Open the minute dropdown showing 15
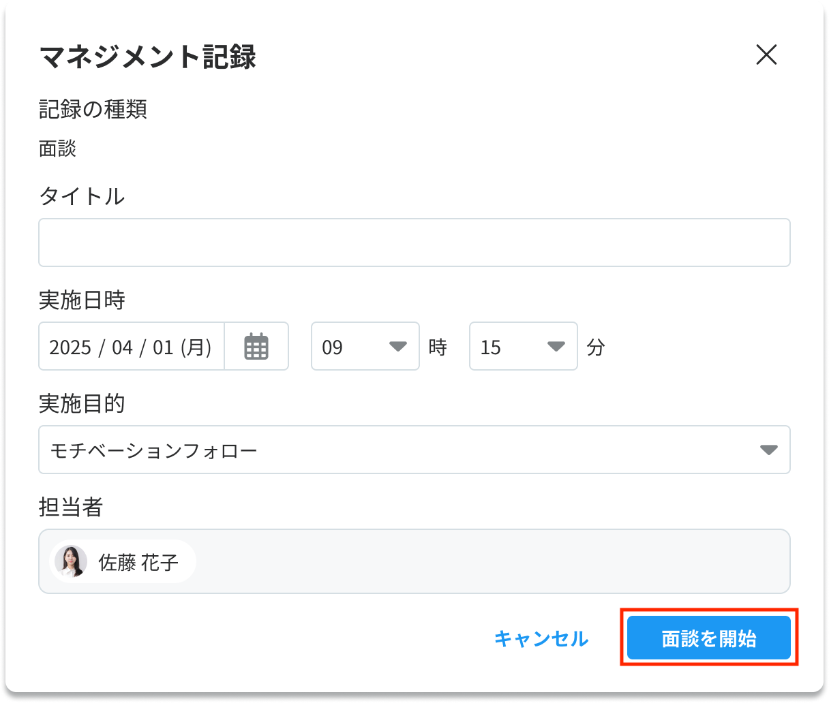 [524, 347]
